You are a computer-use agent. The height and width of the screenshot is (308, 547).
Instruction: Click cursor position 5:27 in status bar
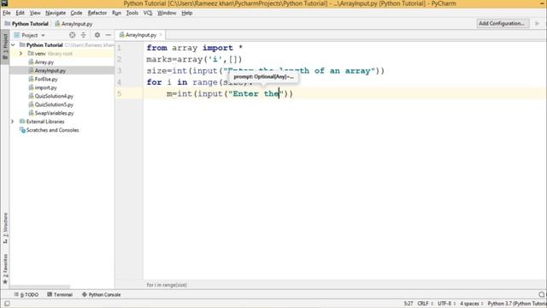[409, 304]
